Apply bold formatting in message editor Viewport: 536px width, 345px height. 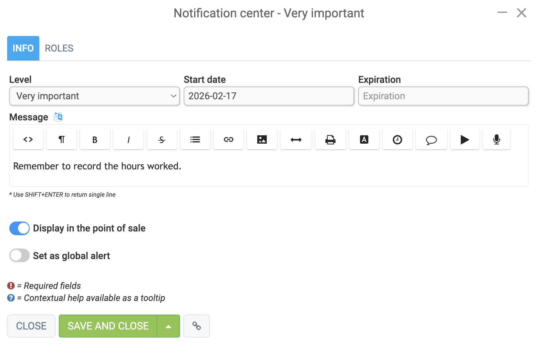click(x=95, y=139)
